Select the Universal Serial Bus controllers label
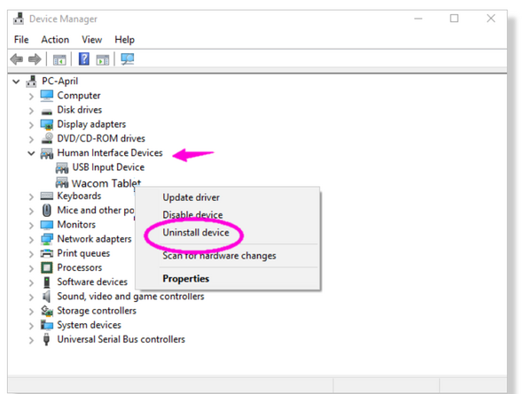Image resolution: width=532 pixels, height=394 pixels. 121,339
